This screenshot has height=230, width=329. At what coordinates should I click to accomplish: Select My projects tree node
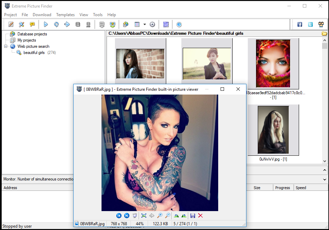(26, 40)
